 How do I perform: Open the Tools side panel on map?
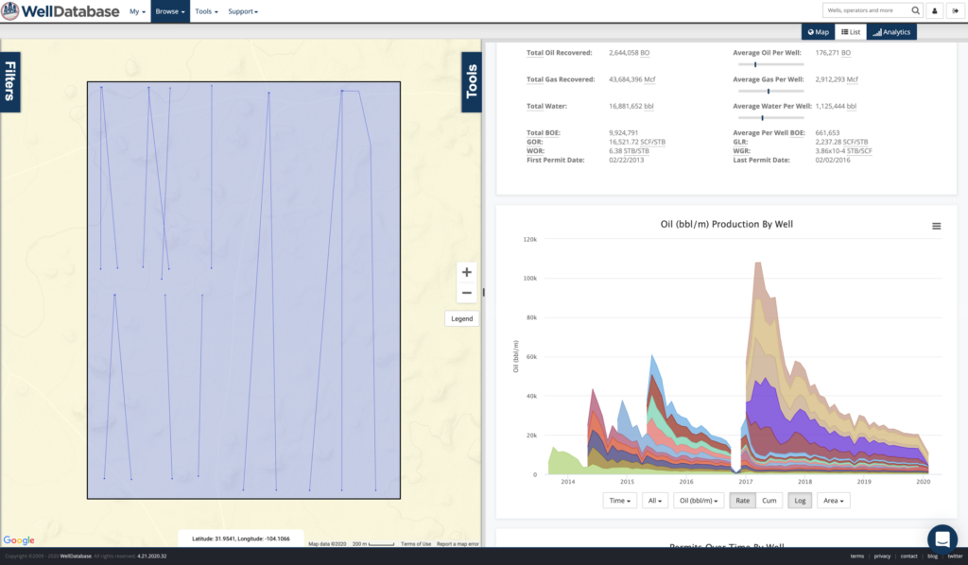pyautogui.click(x=472, y=81)
